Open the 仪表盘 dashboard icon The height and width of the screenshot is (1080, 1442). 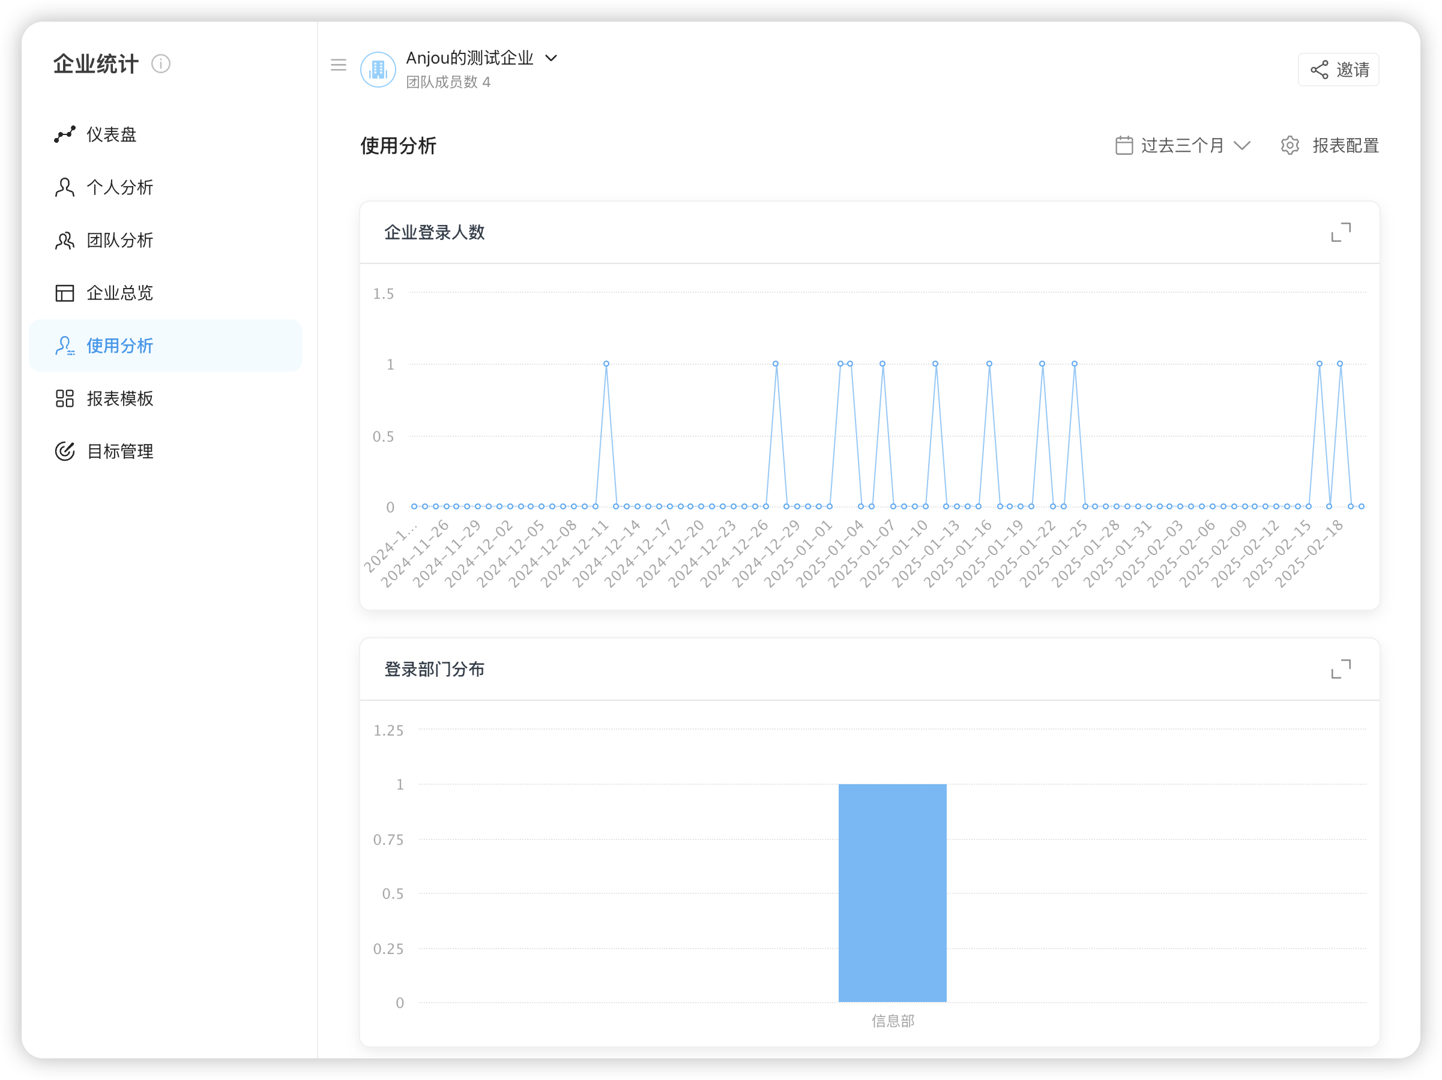[64, 134]
